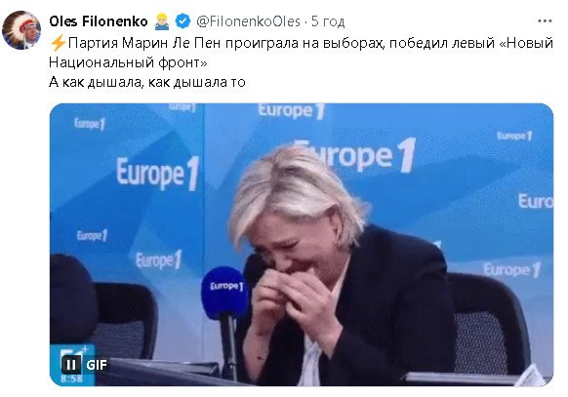Click the person emoji beside the name
Image resolution: width=568 pixels, height=397 pixels.
click(162, 21)
